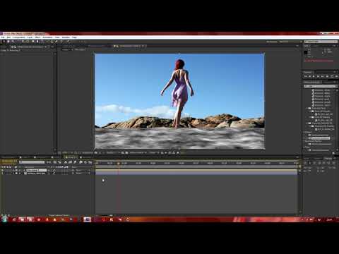Select the Camera tool
Image resolution: width=339 pixels, height=254 pixels.
(23, 42)
